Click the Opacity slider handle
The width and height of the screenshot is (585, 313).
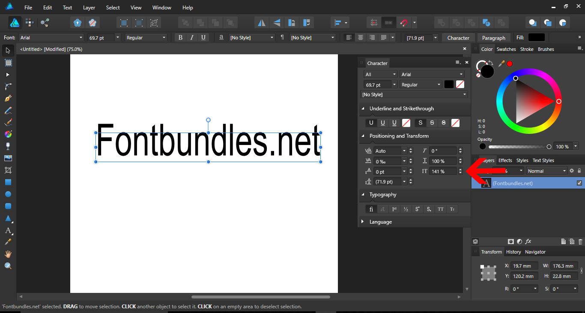[x=549, y=146]
